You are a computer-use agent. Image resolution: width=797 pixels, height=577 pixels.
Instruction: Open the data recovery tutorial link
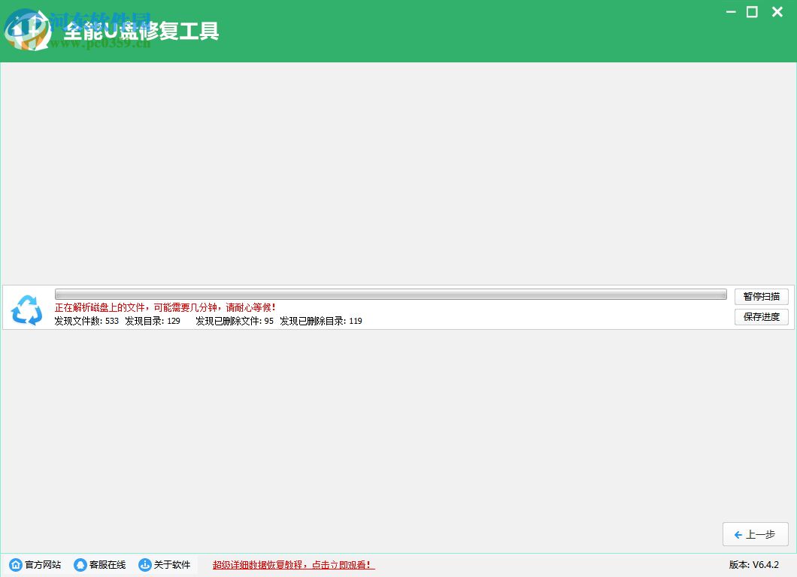click(292, 564)
